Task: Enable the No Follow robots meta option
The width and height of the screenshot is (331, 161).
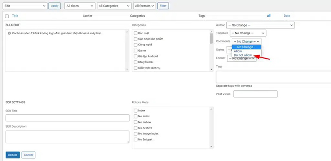Action: click(x=136, y=122)
